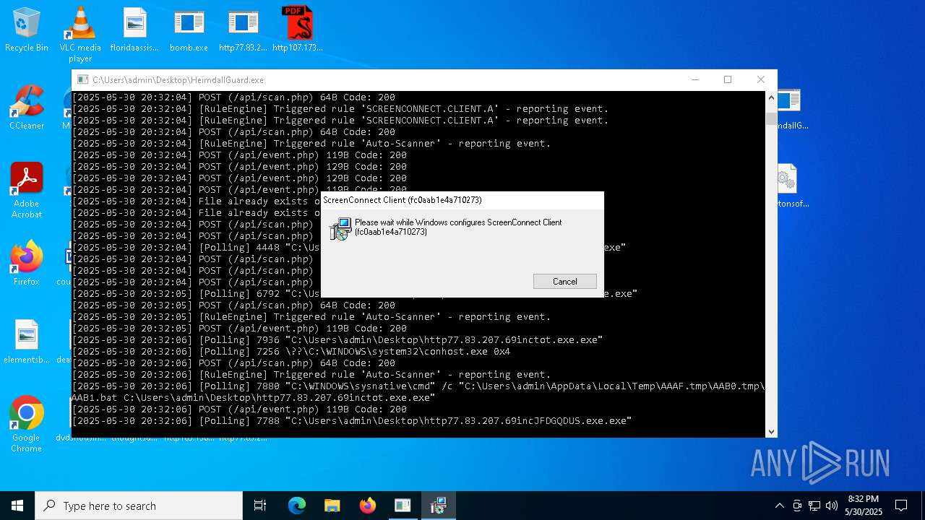Open the volume control tray icon

(x=832, y=506)
